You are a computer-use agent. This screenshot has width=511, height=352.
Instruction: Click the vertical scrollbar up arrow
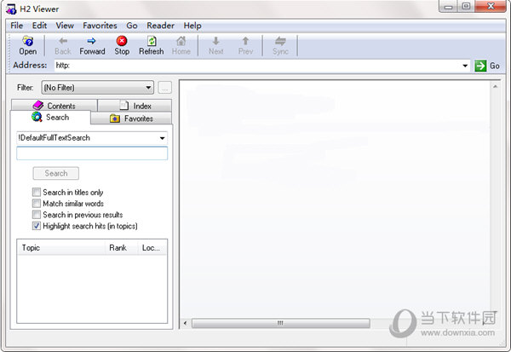click(x=495, y=86)
